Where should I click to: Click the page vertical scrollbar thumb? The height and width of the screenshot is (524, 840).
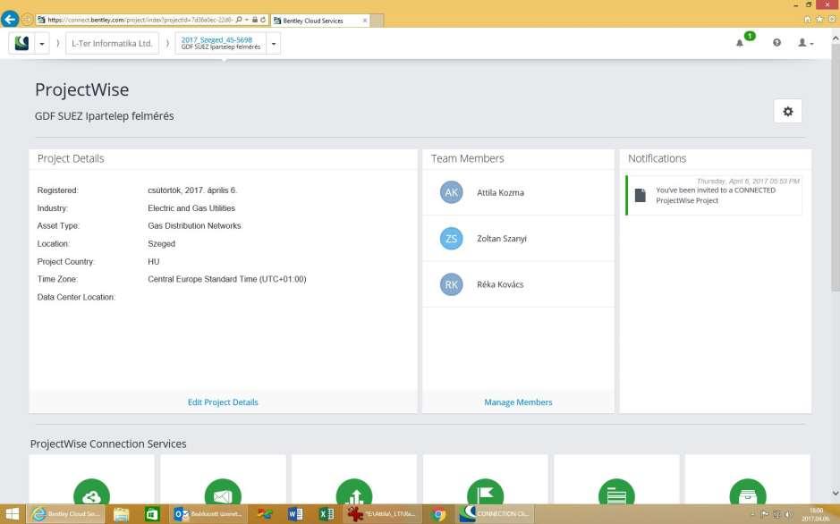pos(836,167)
